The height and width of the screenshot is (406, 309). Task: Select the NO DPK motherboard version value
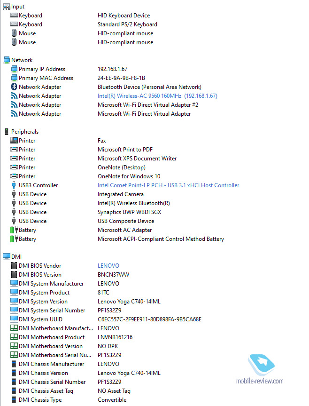tap(108, 346)
